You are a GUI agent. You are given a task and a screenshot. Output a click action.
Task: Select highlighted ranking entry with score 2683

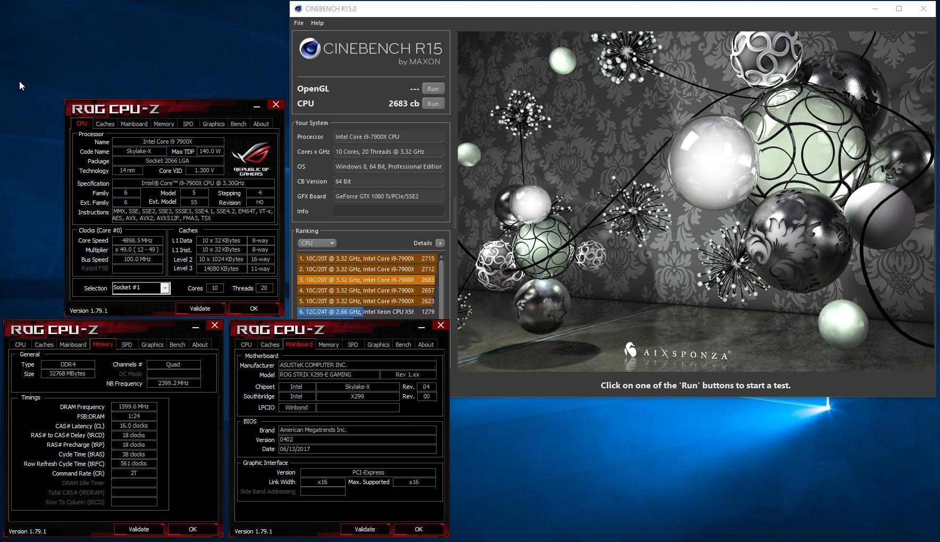tap(366, 280)
